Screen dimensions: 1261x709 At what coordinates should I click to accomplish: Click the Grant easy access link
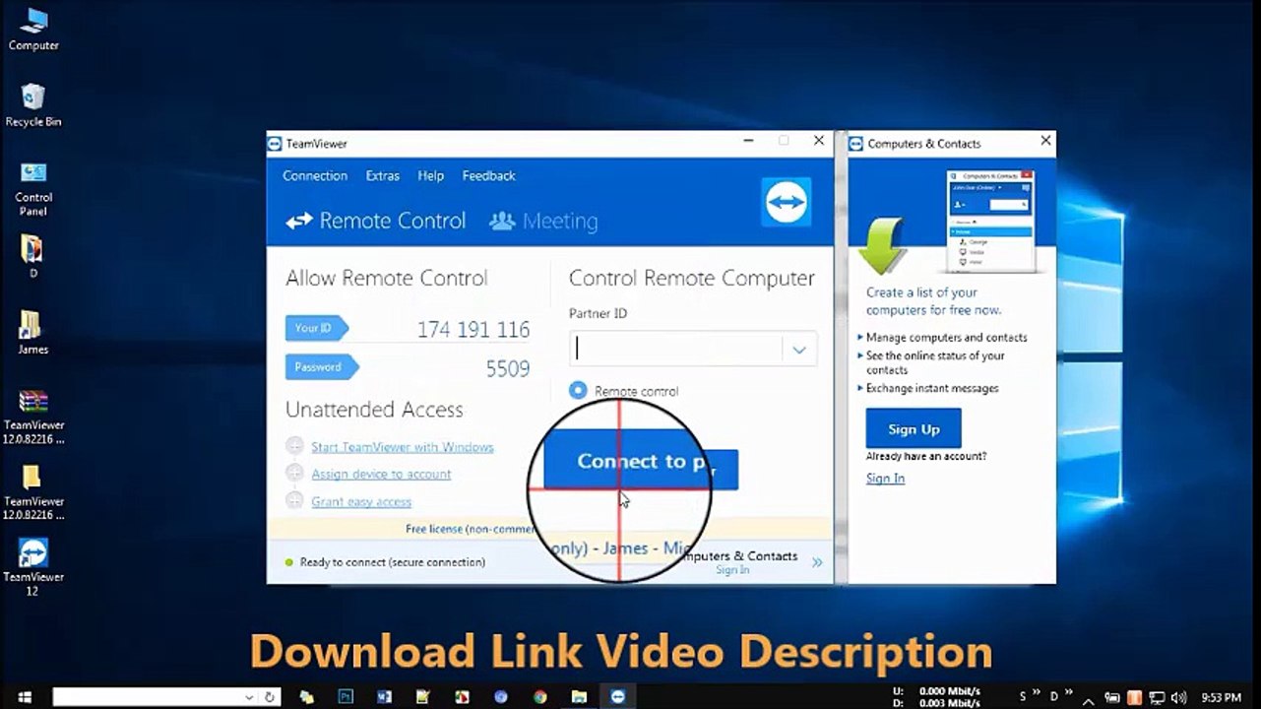click(361, 501)
